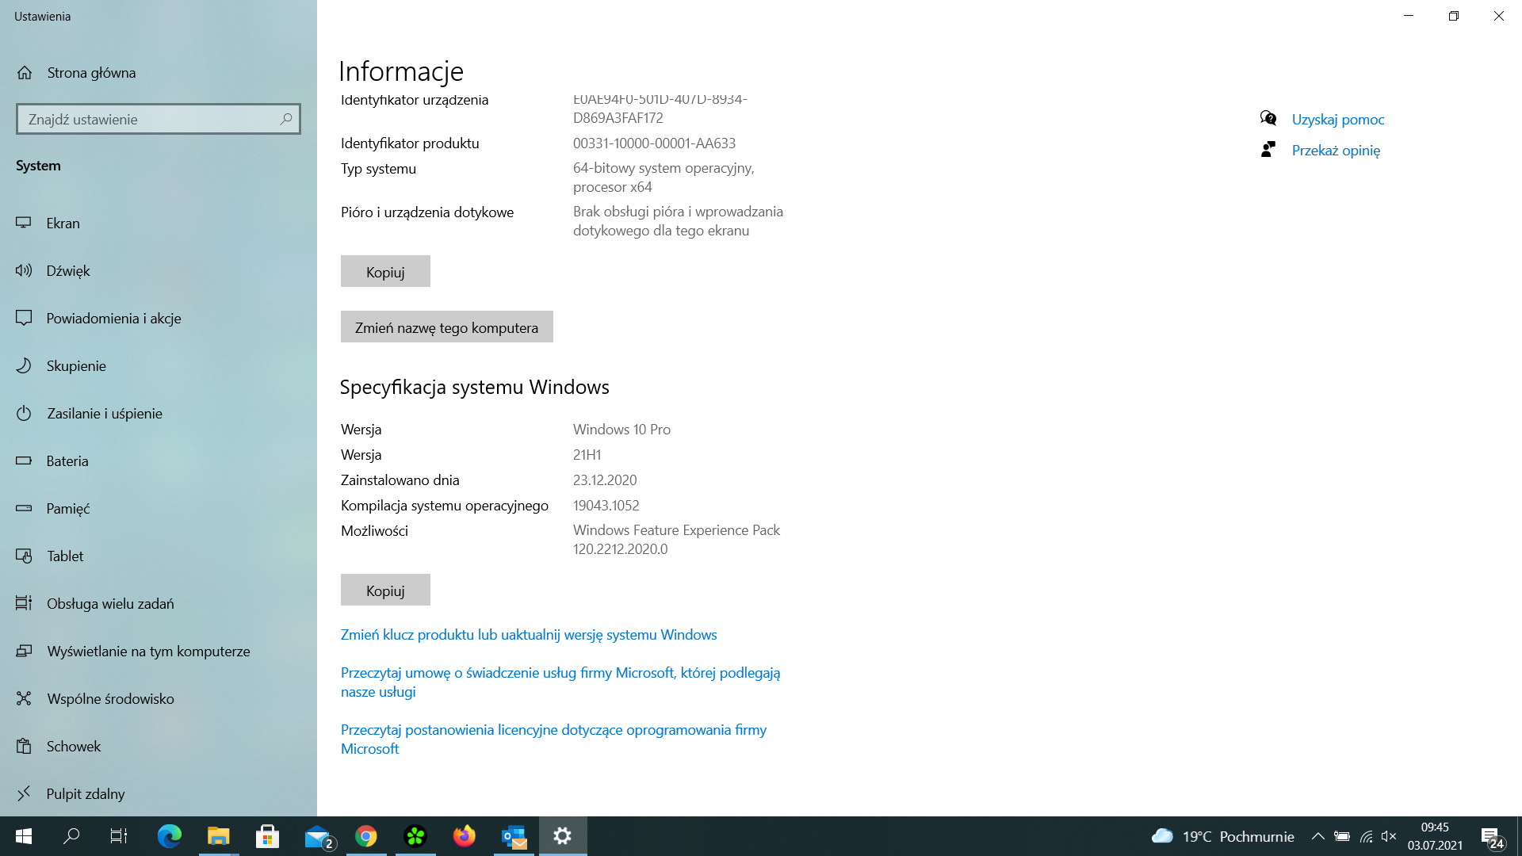Open Zasilanie i uśpienie settings
Viewport: 1522px width, 856px height.
click(159, 414)
